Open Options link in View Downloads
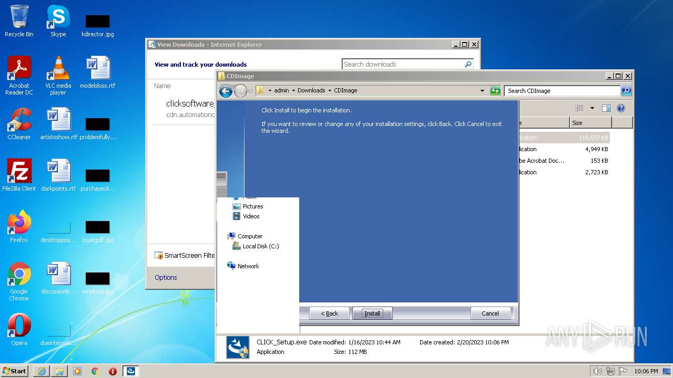 166,277
